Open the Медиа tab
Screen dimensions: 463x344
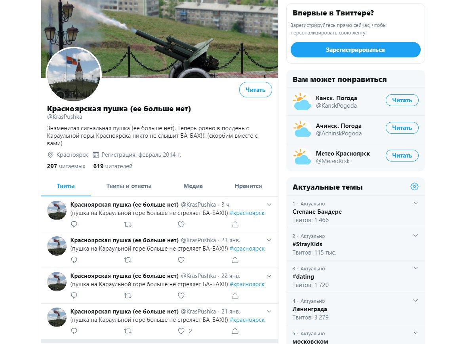(x=193, y=186)
